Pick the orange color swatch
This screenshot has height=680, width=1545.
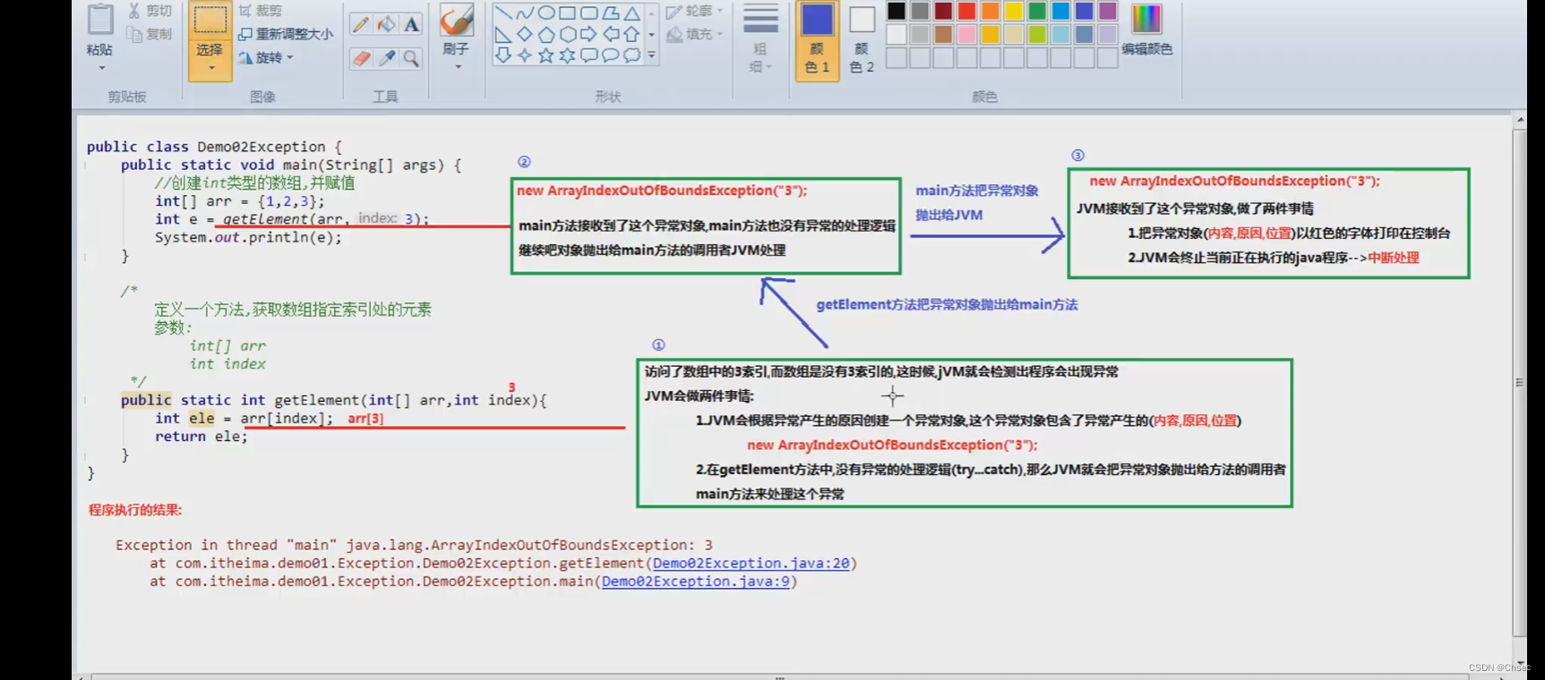pos(991,12)
